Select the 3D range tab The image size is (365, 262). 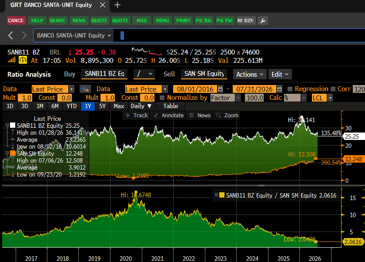[x=24, y=106]
